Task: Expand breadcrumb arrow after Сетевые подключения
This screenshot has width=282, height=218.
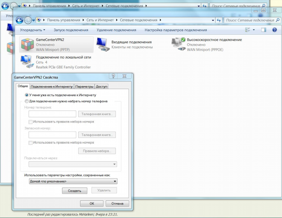Action: tap(161, 20)
